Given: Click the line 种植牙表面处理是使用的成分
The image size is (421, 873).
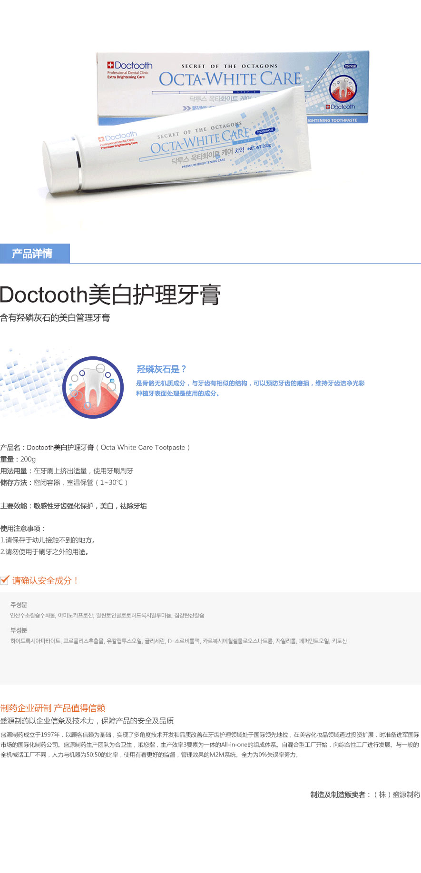Looking at the screenshot, I should click(x=178, y=393).
